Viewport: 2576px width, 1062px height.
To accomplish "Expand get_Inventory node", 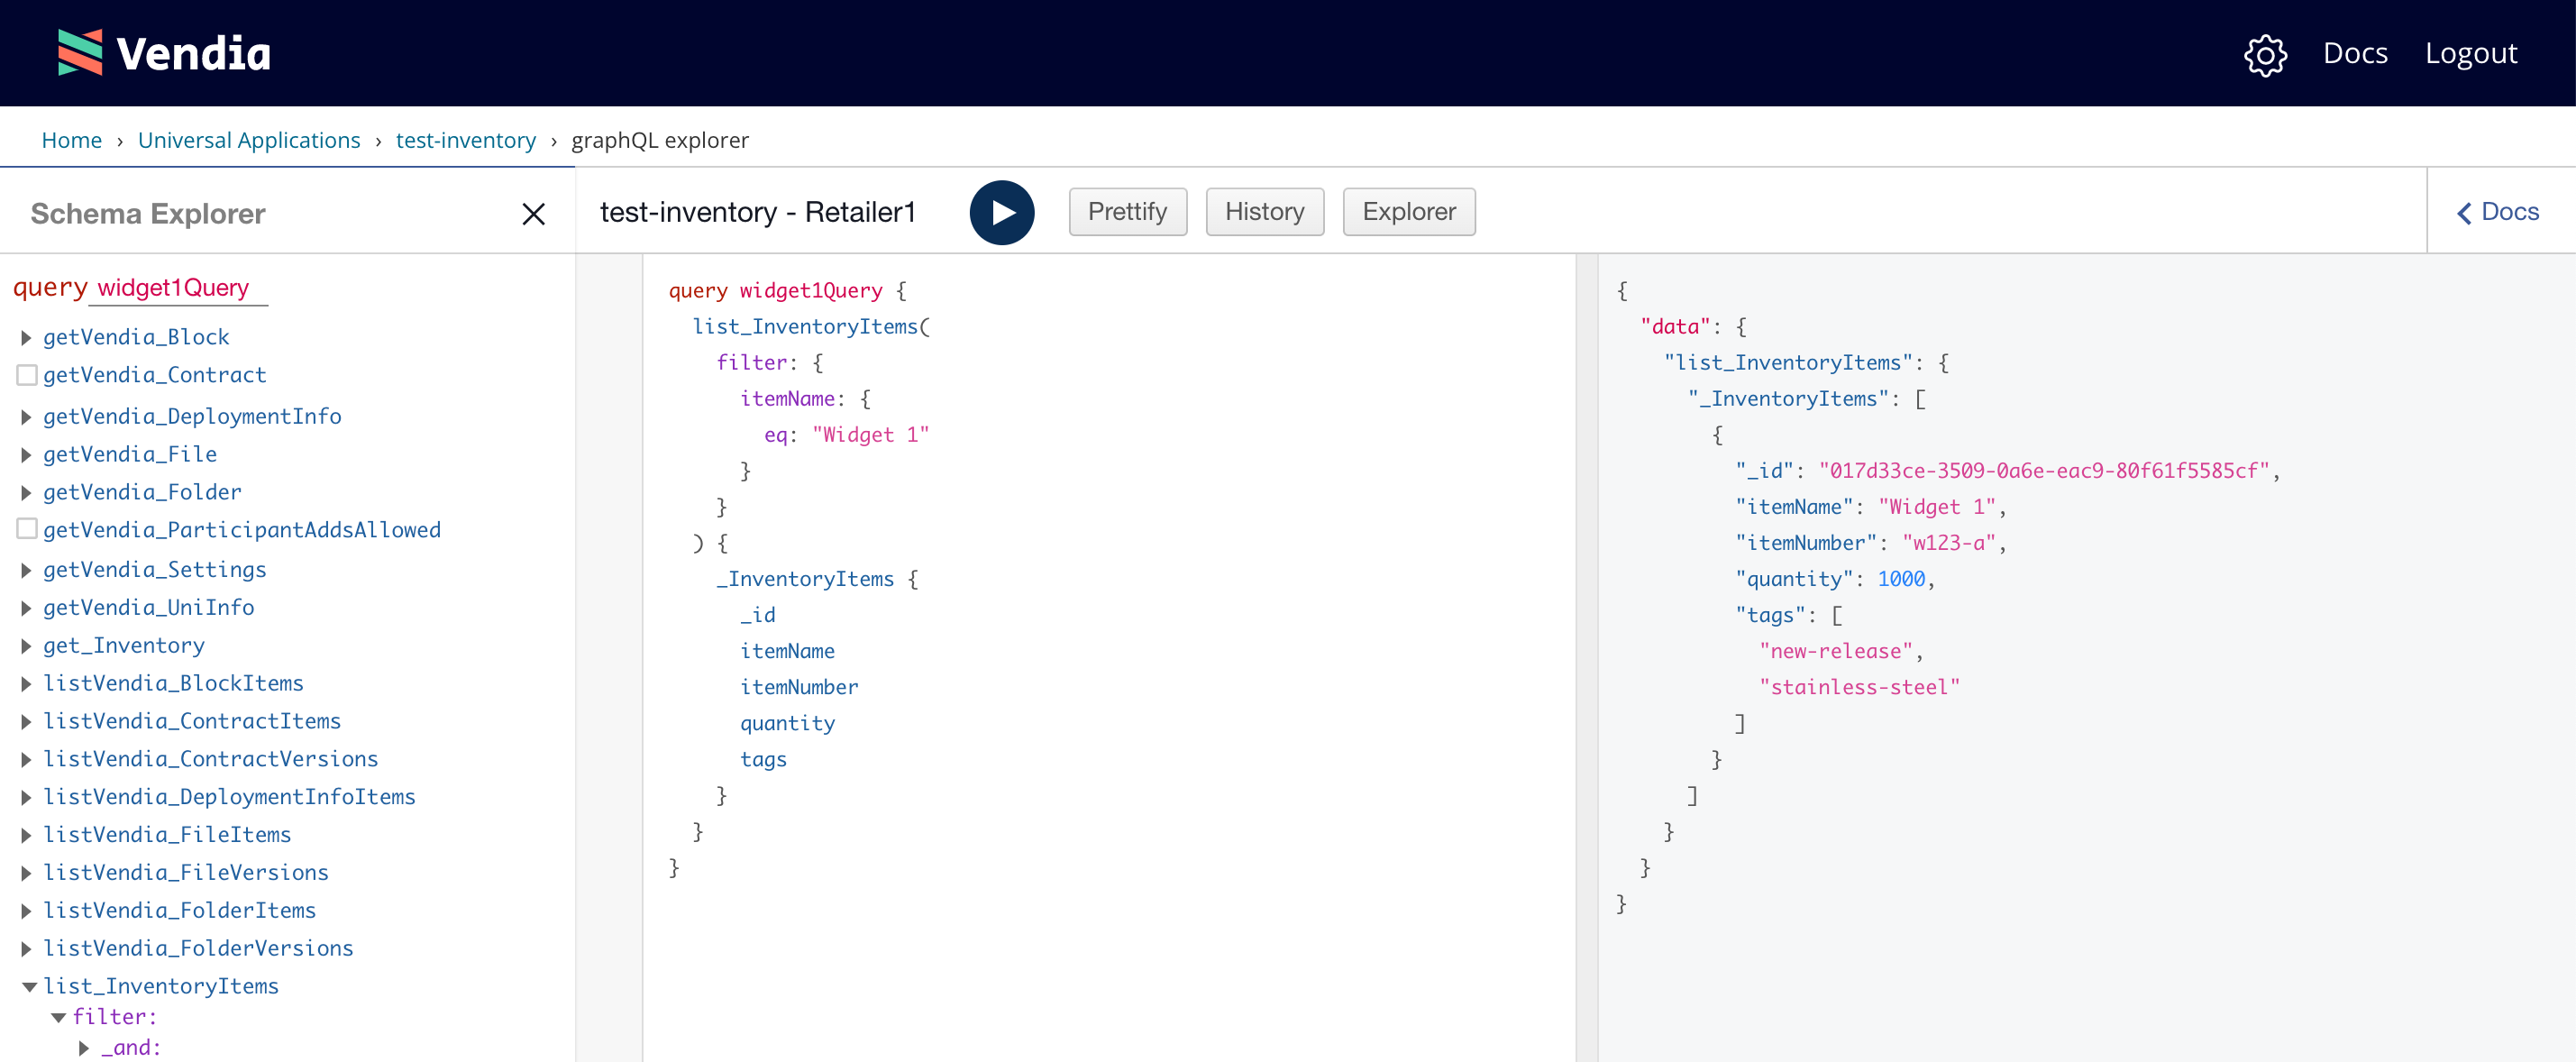I will [x=26, y=646].
